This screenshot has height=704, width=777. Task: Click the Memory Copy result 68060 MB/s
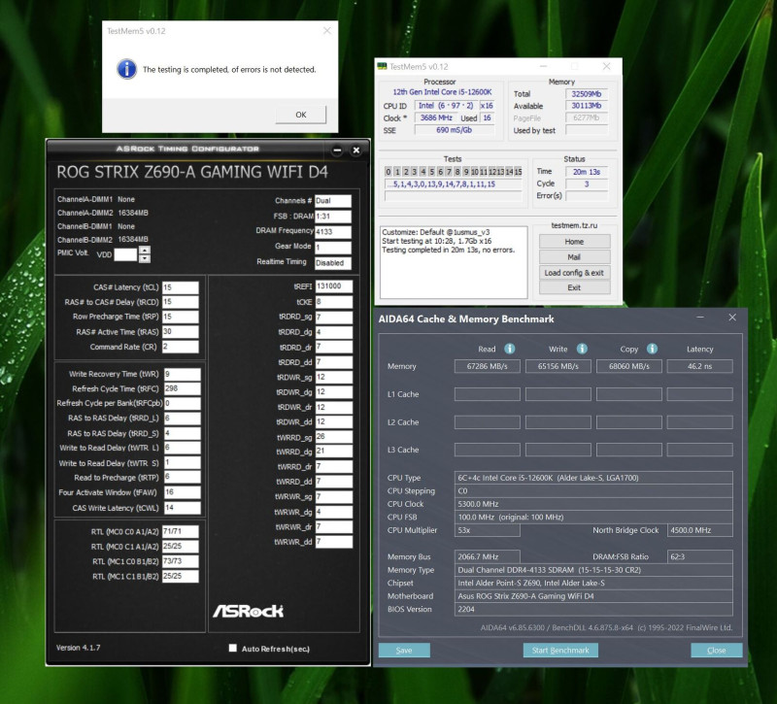click(628, 366)
